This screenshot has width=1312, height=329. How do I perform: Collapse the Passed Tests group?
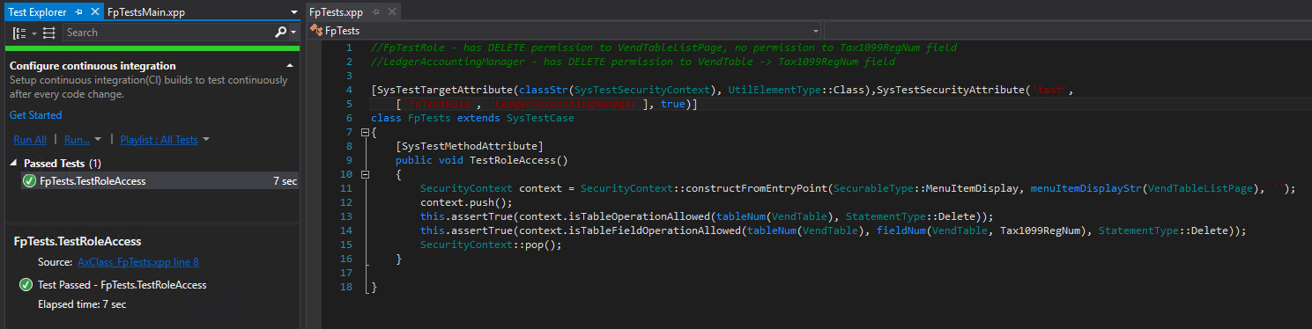point(13,164)
